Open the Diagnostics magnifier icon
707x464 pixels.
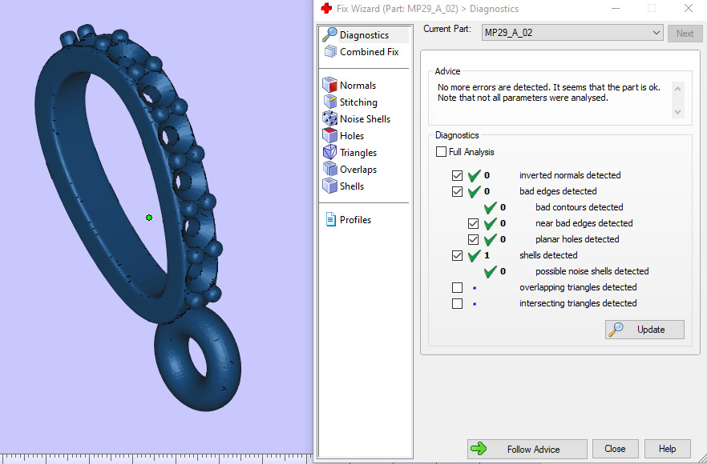pyautogui.click(x=329, y=34)
